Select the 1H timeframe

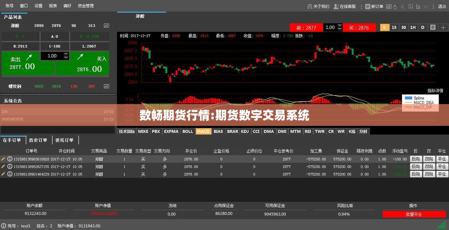tap(413, 27)
